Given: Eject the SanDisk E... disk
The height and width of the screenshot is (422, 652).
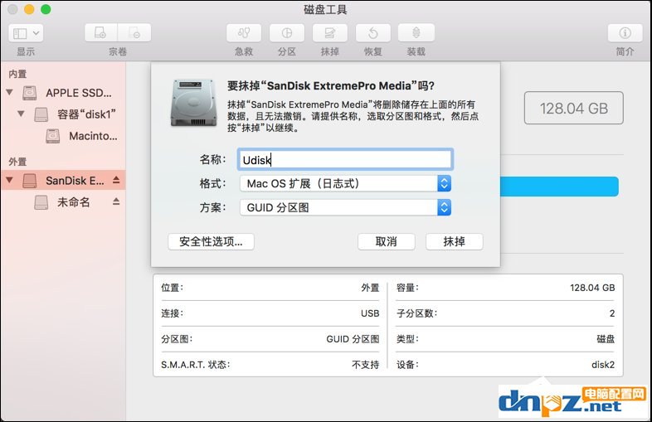Looking at the screenshot, I should pyautogui.click(x=116, y=180).
